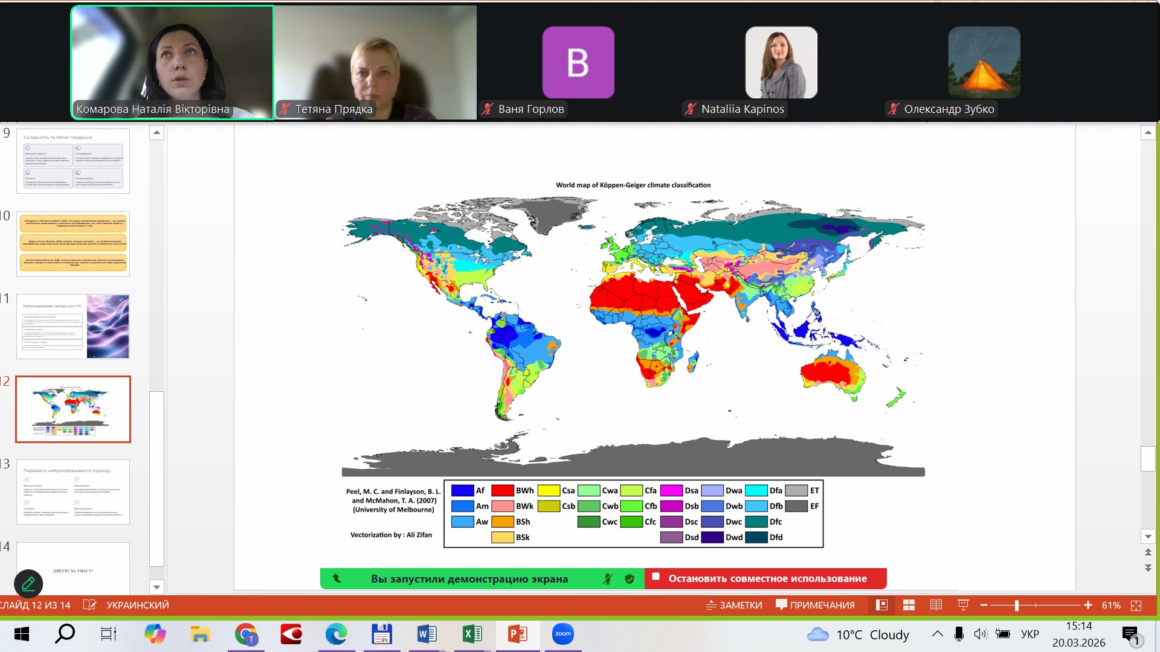Expand hidden system tray icons chevron
Image resolution: width=1160 pixels, height=652 pixels.
click(x=937, y=634)
